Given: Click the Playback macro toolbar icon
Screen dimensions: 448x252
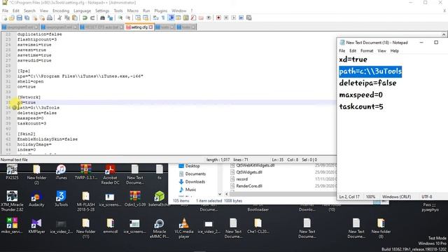Looking at the screenshot, I should coord(234,17).
